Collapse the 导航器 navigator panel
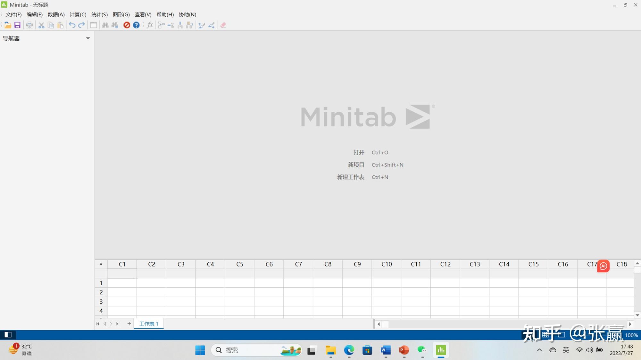The height and width of the screenshot is (360, 641). 88,38
